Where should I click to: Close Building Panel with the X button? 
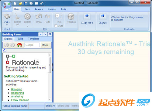click(x=50, y=34)
